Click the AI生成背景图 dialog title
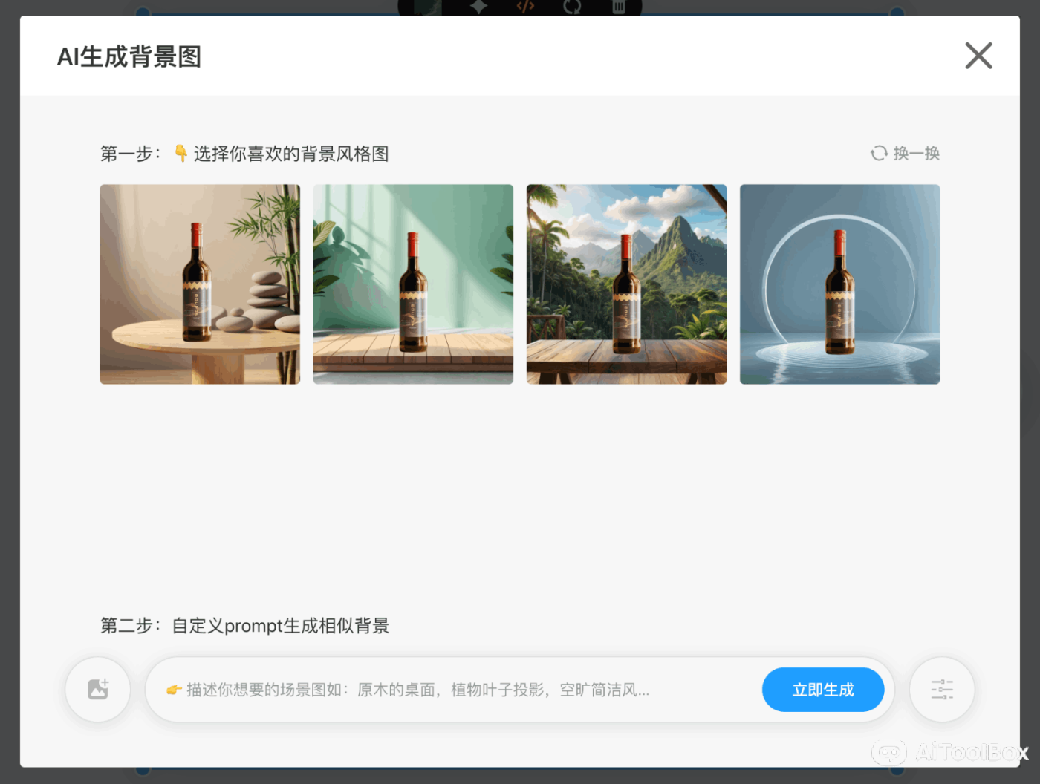 [x=128, y=56]
